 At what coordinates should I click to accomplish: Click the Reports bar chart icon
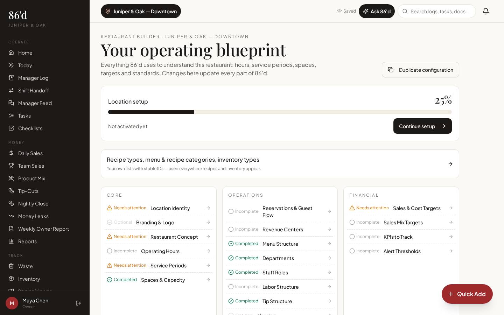(11, 241)
